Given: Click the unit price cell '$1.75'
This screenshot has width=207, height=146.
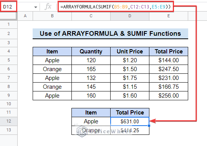Looking at the screenshot, I should tap(130, 78).
